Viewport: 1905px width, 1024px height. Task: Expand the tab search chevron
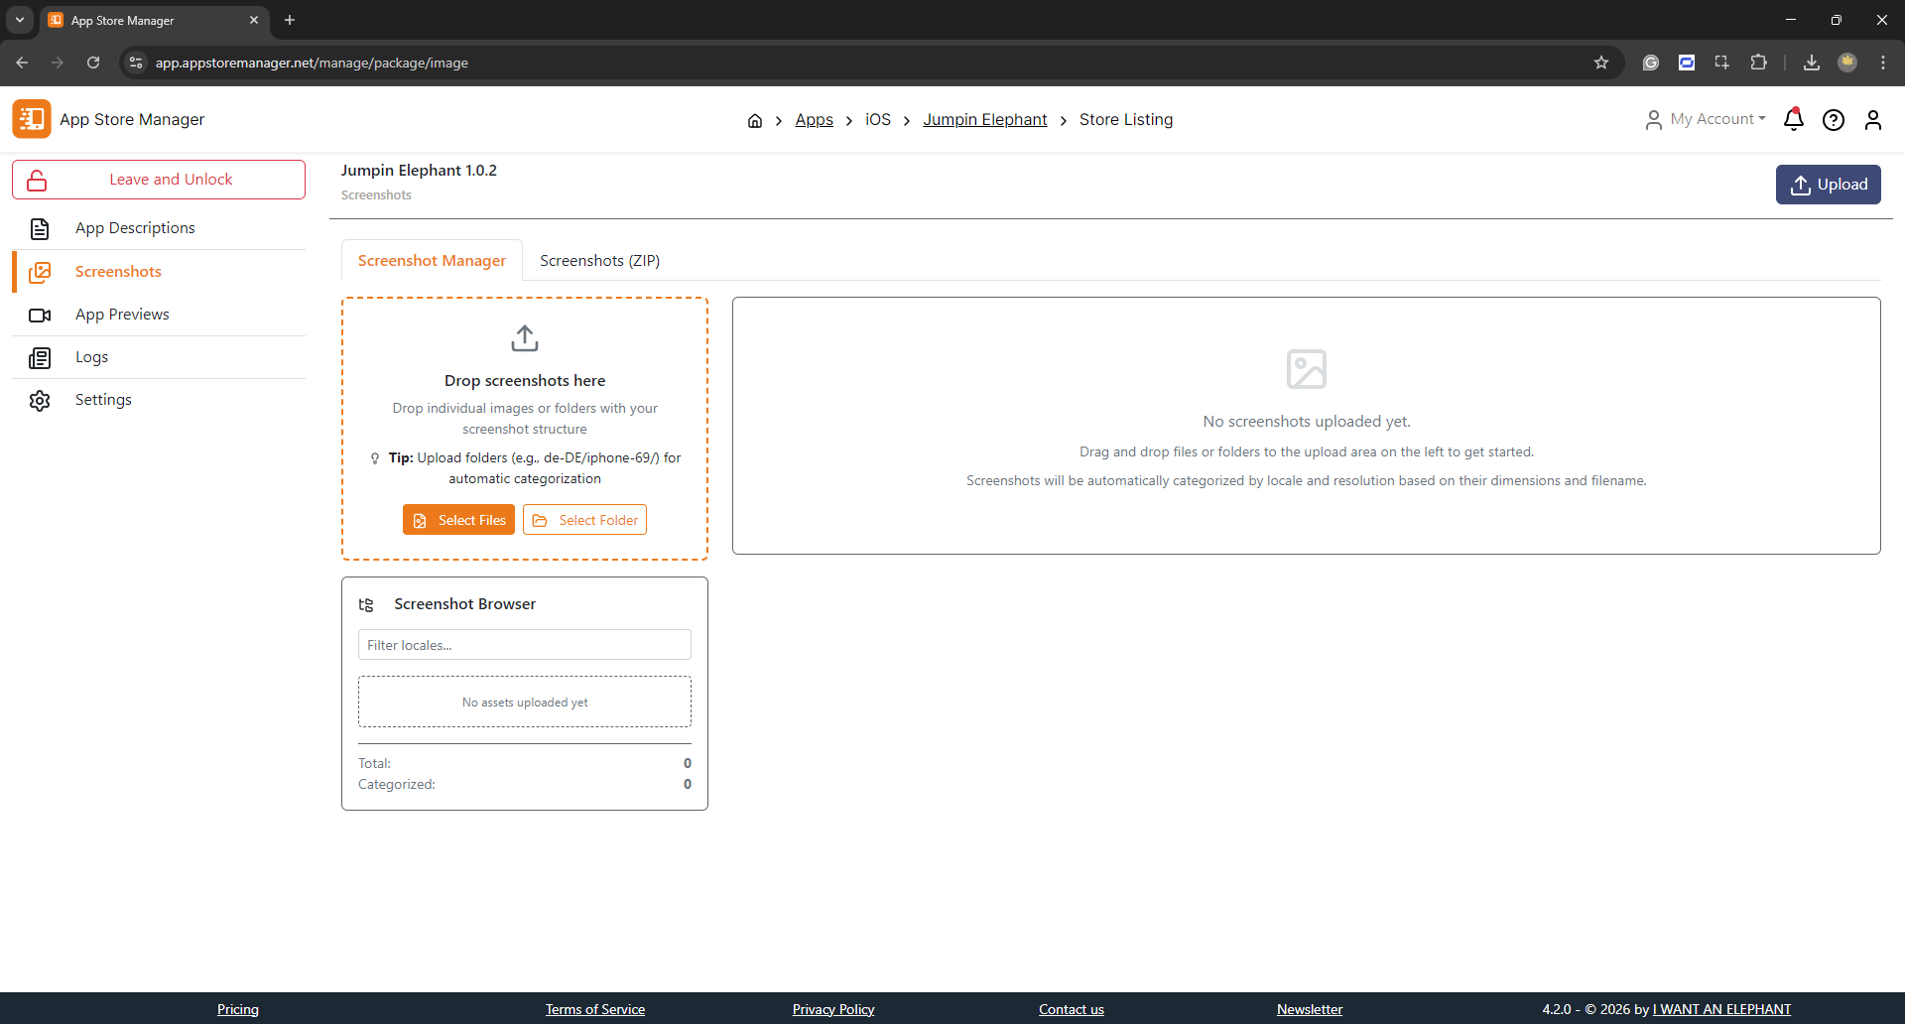(20, 20)
